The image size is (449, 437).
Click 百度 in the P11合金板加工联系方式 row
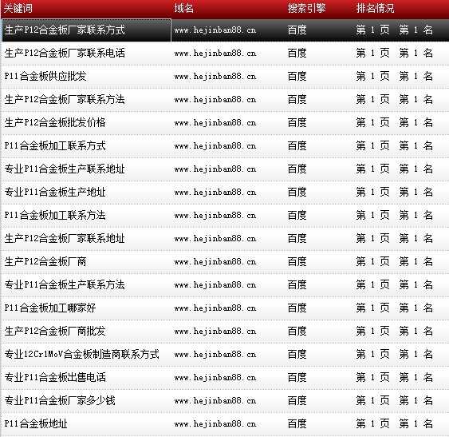pos(297,145)
